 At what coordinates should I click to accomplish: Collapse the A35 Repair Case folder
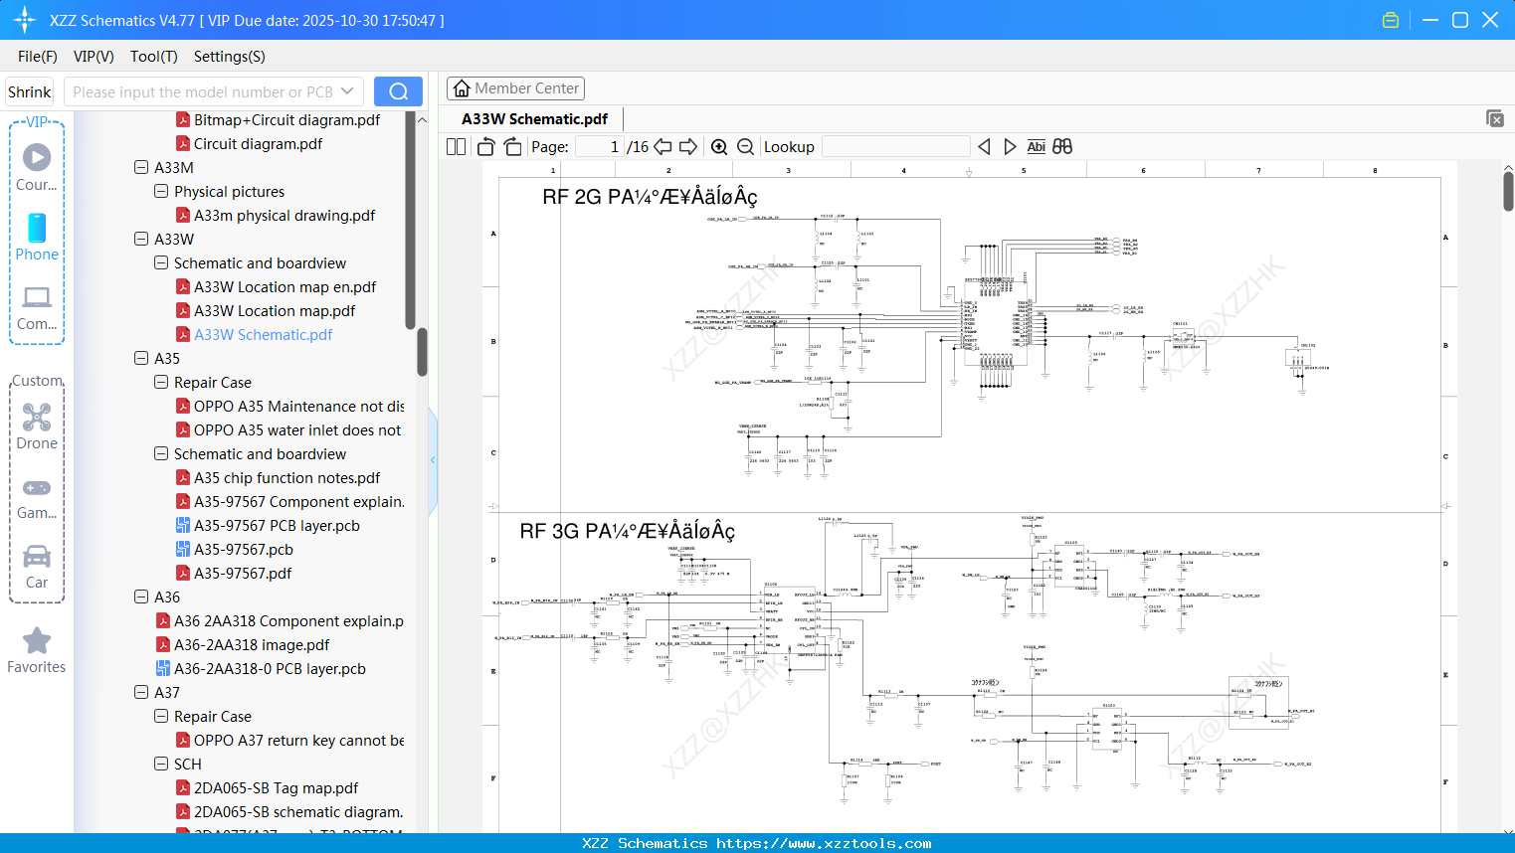coord(160,382)
